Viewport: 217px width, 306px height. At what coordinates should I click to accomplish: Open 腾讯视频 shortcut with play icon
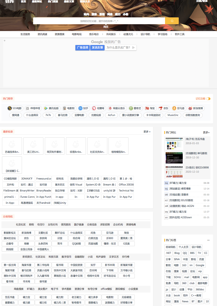[52, 108]
